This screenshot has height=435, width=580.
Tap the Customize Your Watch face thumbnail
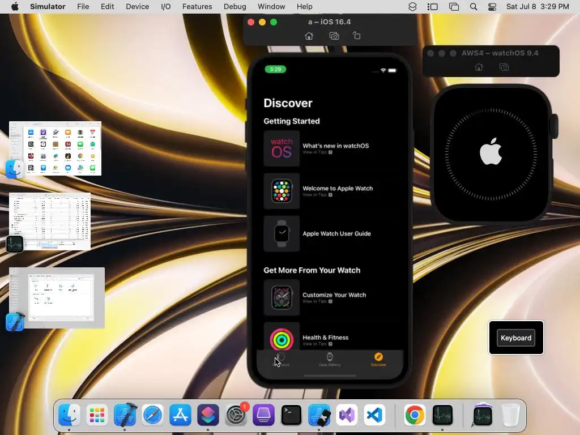[282, 297]
